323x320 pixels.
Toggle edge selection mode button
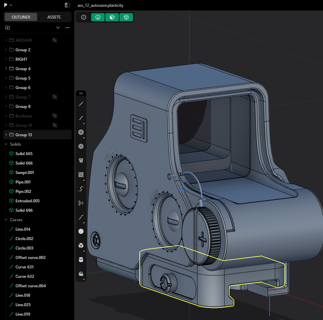tap(98, 17)
